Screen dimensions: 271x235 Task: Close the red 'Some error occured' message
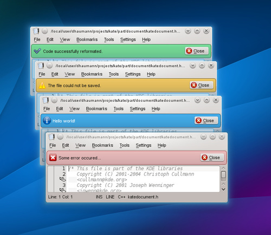point(212,158)
